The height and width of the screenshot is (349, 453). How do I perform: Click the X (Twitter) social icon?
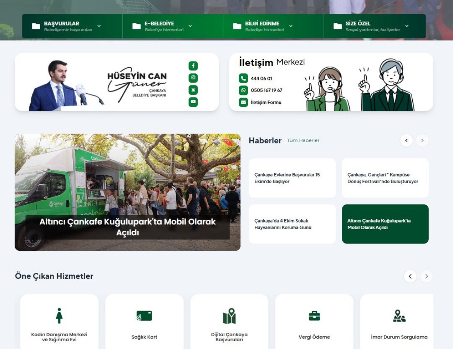click(x=193, y=90)
